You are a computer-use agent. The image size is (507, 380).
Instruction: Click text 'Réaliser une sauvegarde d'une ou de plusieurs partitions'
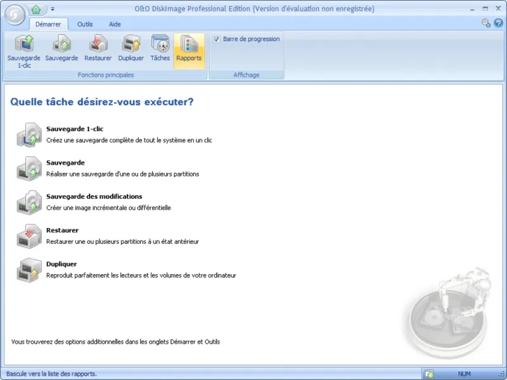(122, 174)
